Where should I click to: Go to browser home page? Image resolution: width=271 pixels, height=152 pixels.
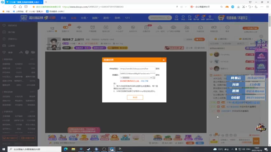[20, 7]
